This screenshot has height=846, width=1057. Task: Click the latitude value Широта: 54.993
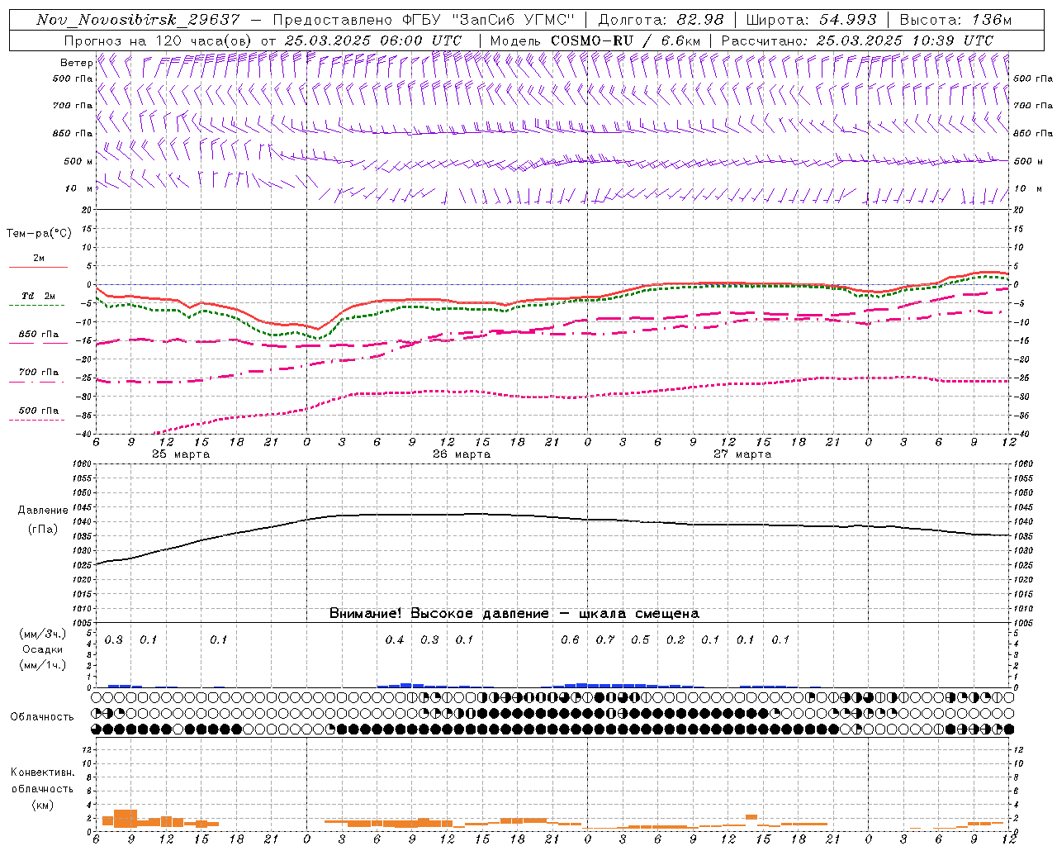(x=811, y=20)
